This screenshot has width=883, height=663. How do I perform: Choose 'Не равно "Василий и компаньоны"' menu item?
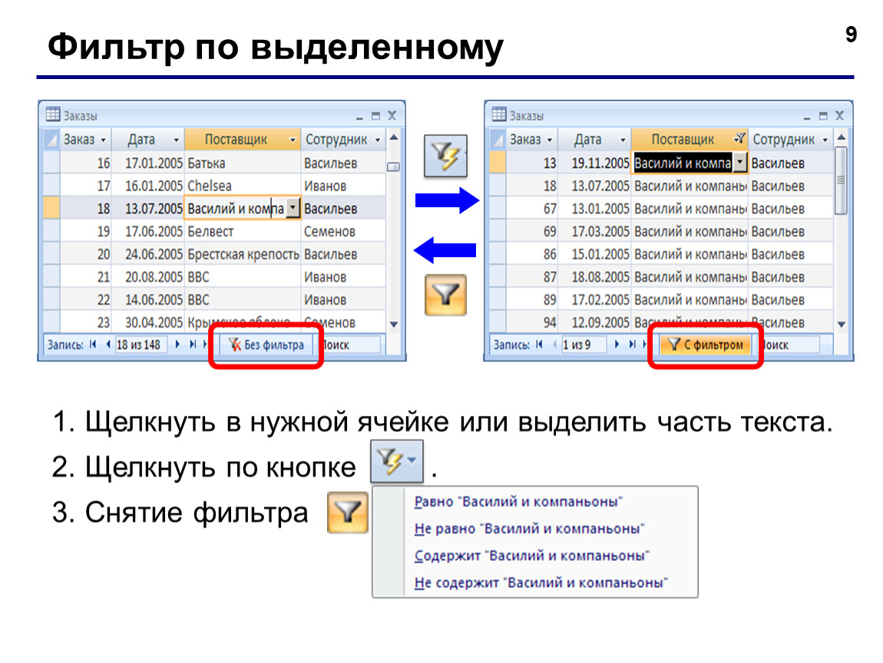[x=529, y=529]
